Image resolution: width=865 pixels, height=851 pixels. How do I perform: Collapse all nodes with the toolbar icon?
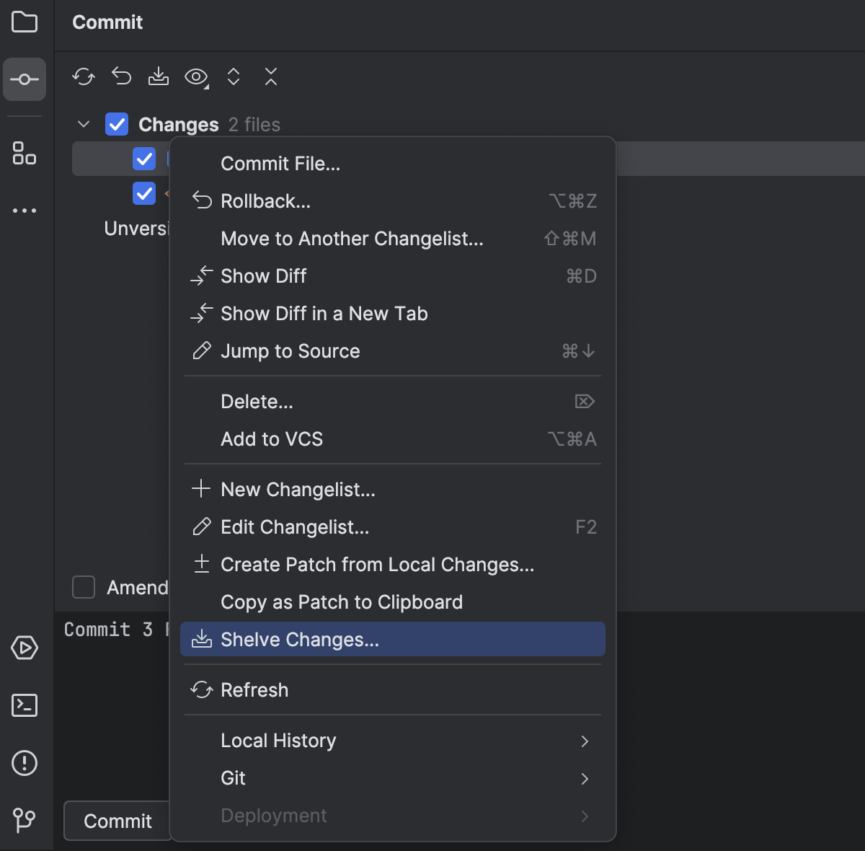click(x=270, y=76)
